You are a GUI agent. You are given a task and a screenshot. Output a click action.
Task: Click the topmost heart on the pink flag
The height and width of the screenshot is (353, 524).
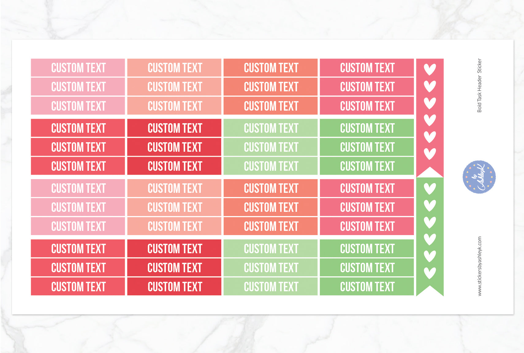[x=430, y=69]
